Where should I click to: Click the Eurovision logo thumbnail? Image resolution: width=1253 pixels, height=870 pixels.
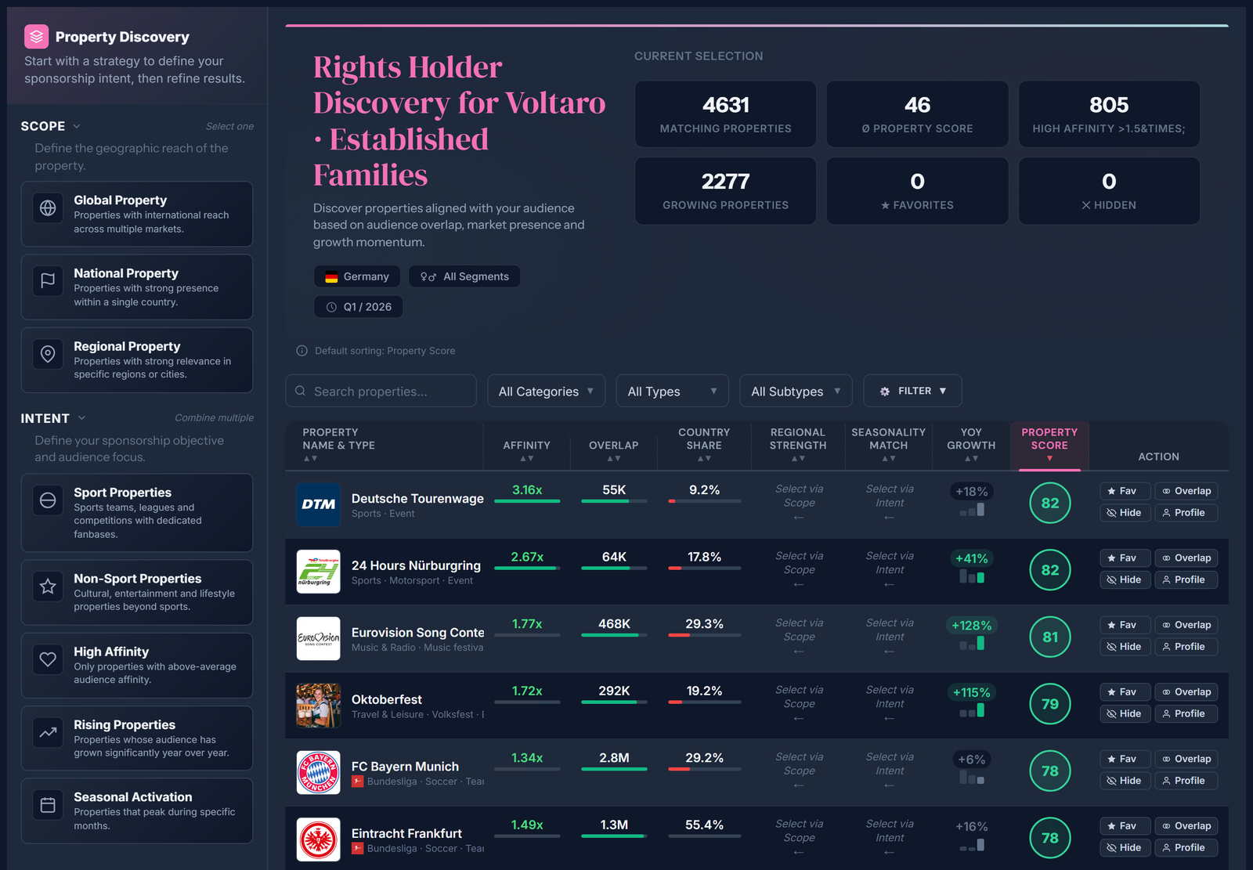[x=319, y=638]
